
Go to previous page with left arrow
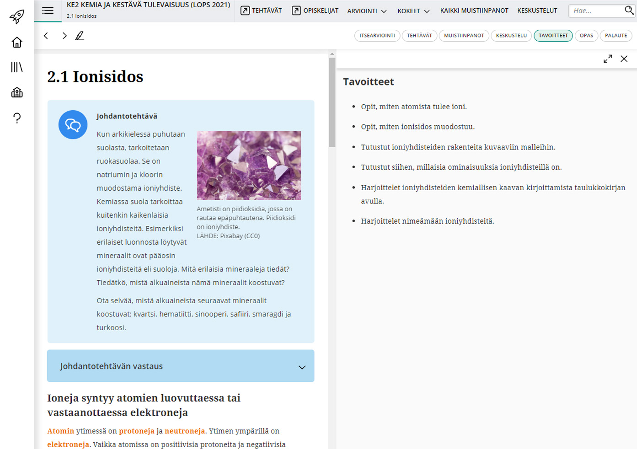(46, 36)
